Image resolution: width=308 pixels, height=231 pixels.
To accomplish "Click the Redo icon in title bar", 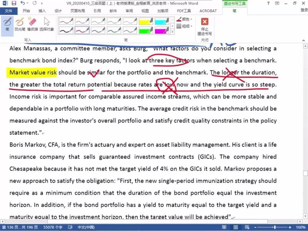I will pyautogui.click(x=35, y=3).
